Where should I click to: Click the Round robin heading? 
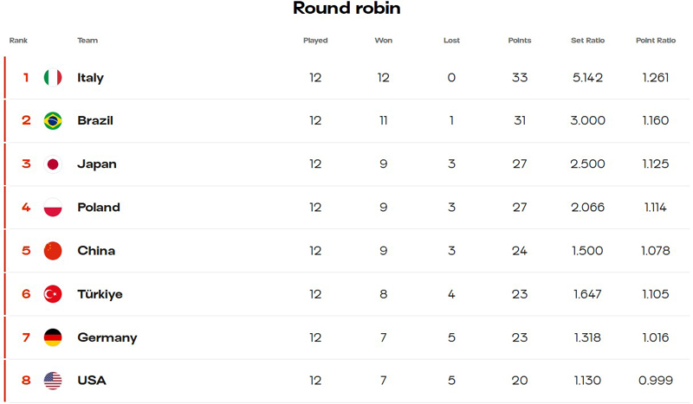tap(346, 8)
